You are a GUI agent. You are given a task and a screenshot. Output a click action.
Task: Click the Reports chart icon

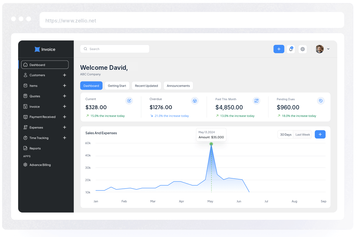coord(25,148)
